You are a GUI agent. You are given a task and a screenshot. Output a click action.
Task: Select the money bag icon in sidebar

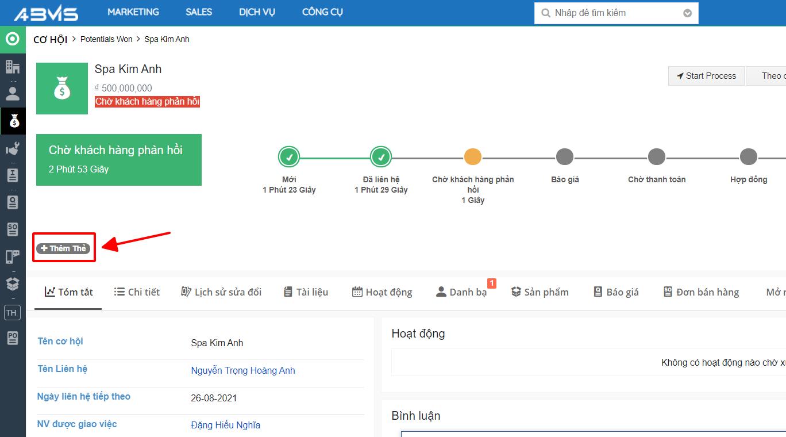[x=13, y=121]
